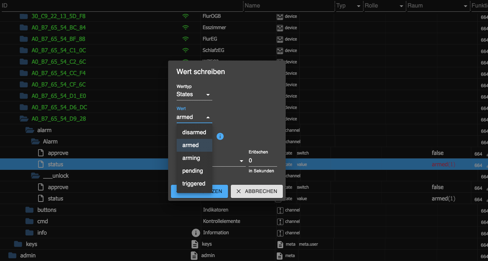Click the file icon of approve under Alarm
488x261 pixels.
tap(41, 153)
